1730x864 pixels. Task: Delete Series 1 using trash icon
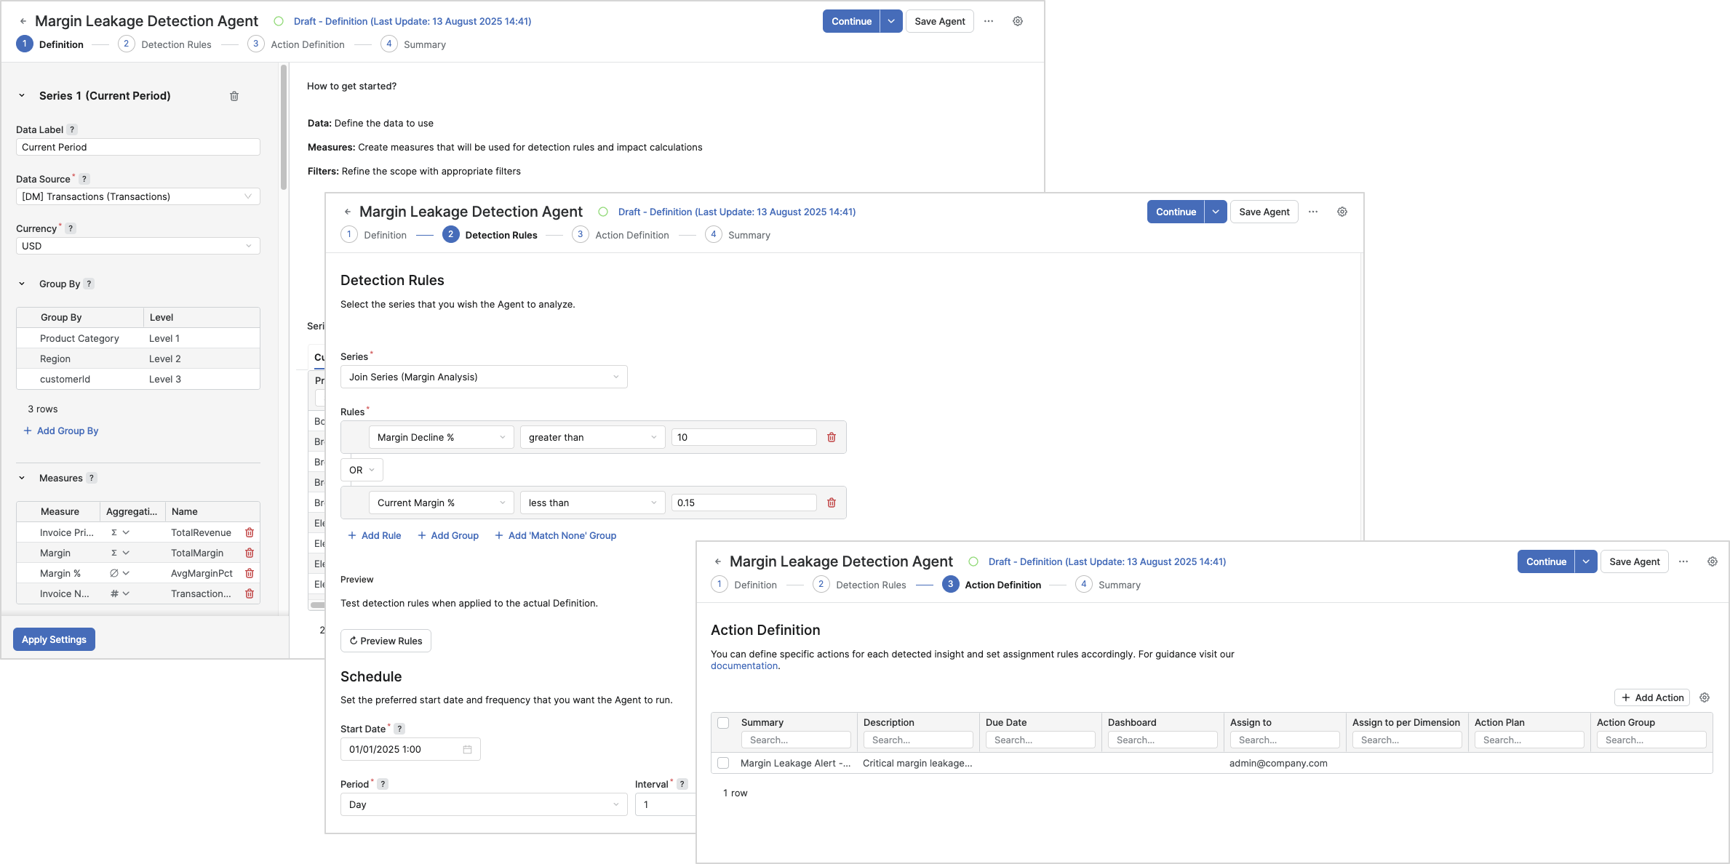[234, 96]
